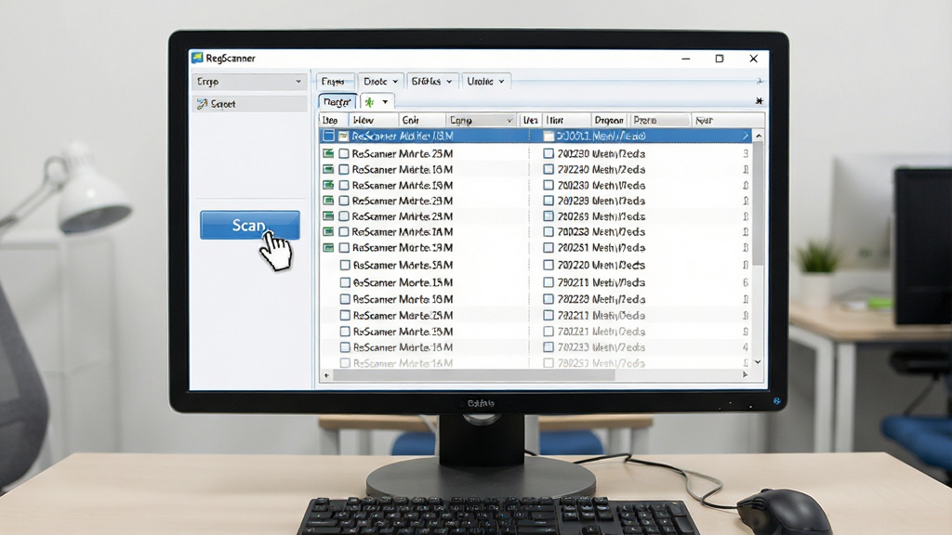
Task: Tick the checkbox before 'ReScamer Marte 35 M'
Action: [345, 332]
